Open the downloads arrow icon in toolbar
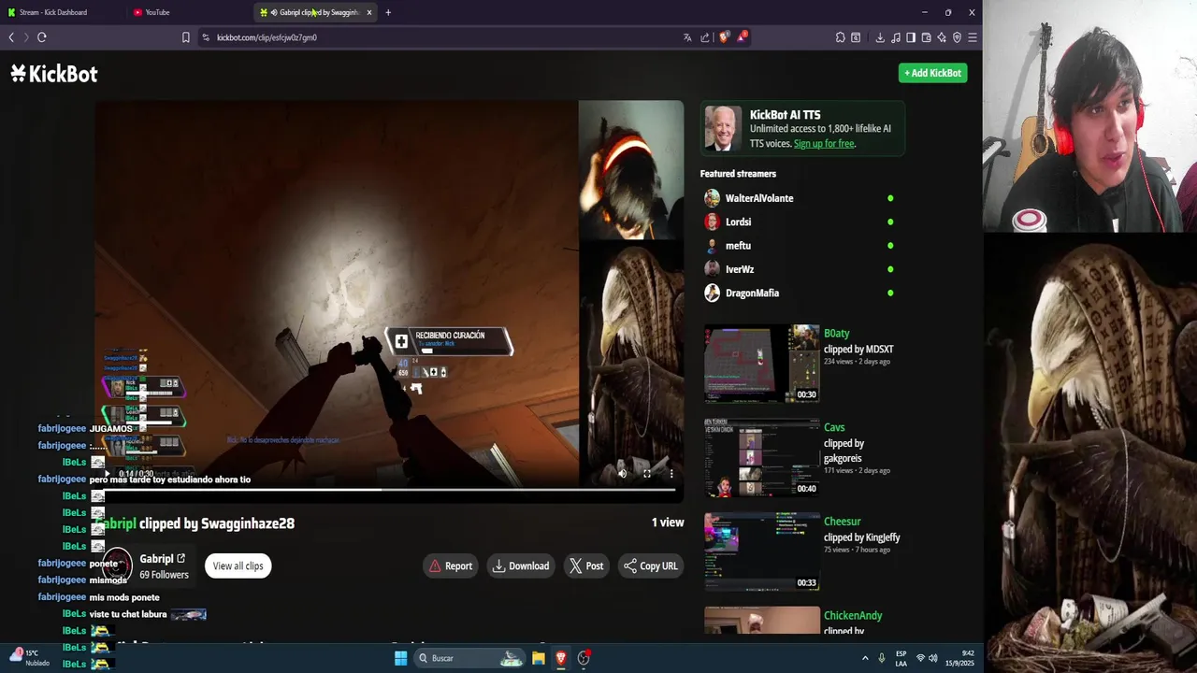The image size is (1197, 673). tap(880, 37)
